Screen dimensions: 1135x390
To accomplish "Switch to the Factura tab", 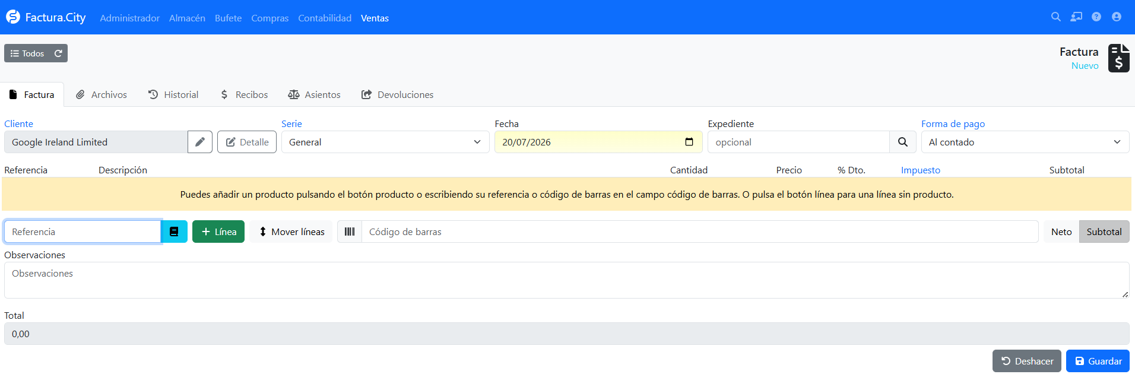I will pyautogui.click(x=32, y=94).
